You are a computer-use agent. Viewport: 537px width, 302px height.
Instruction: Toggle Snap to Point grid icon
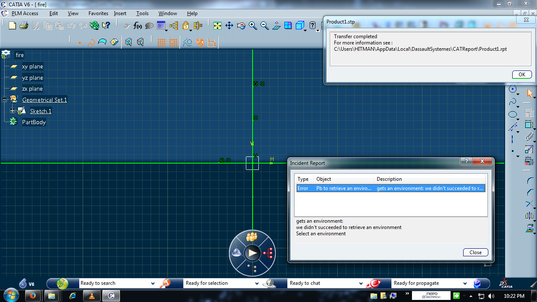173,42
